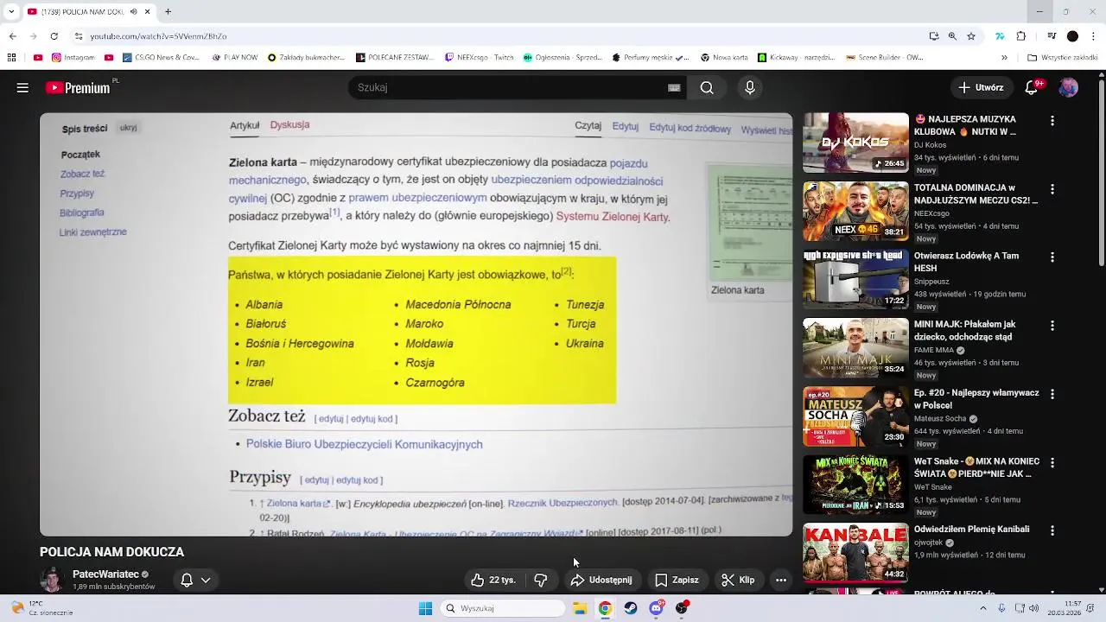Open 'Systemu Zielonej Karty' link
1106x622 pixels.
(x=612, y=217)
